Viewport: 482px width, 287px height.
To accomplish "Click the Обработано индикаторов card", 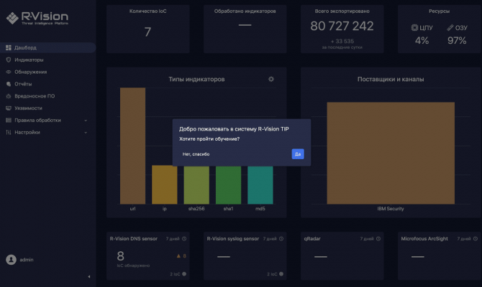I will click(245, 29).
